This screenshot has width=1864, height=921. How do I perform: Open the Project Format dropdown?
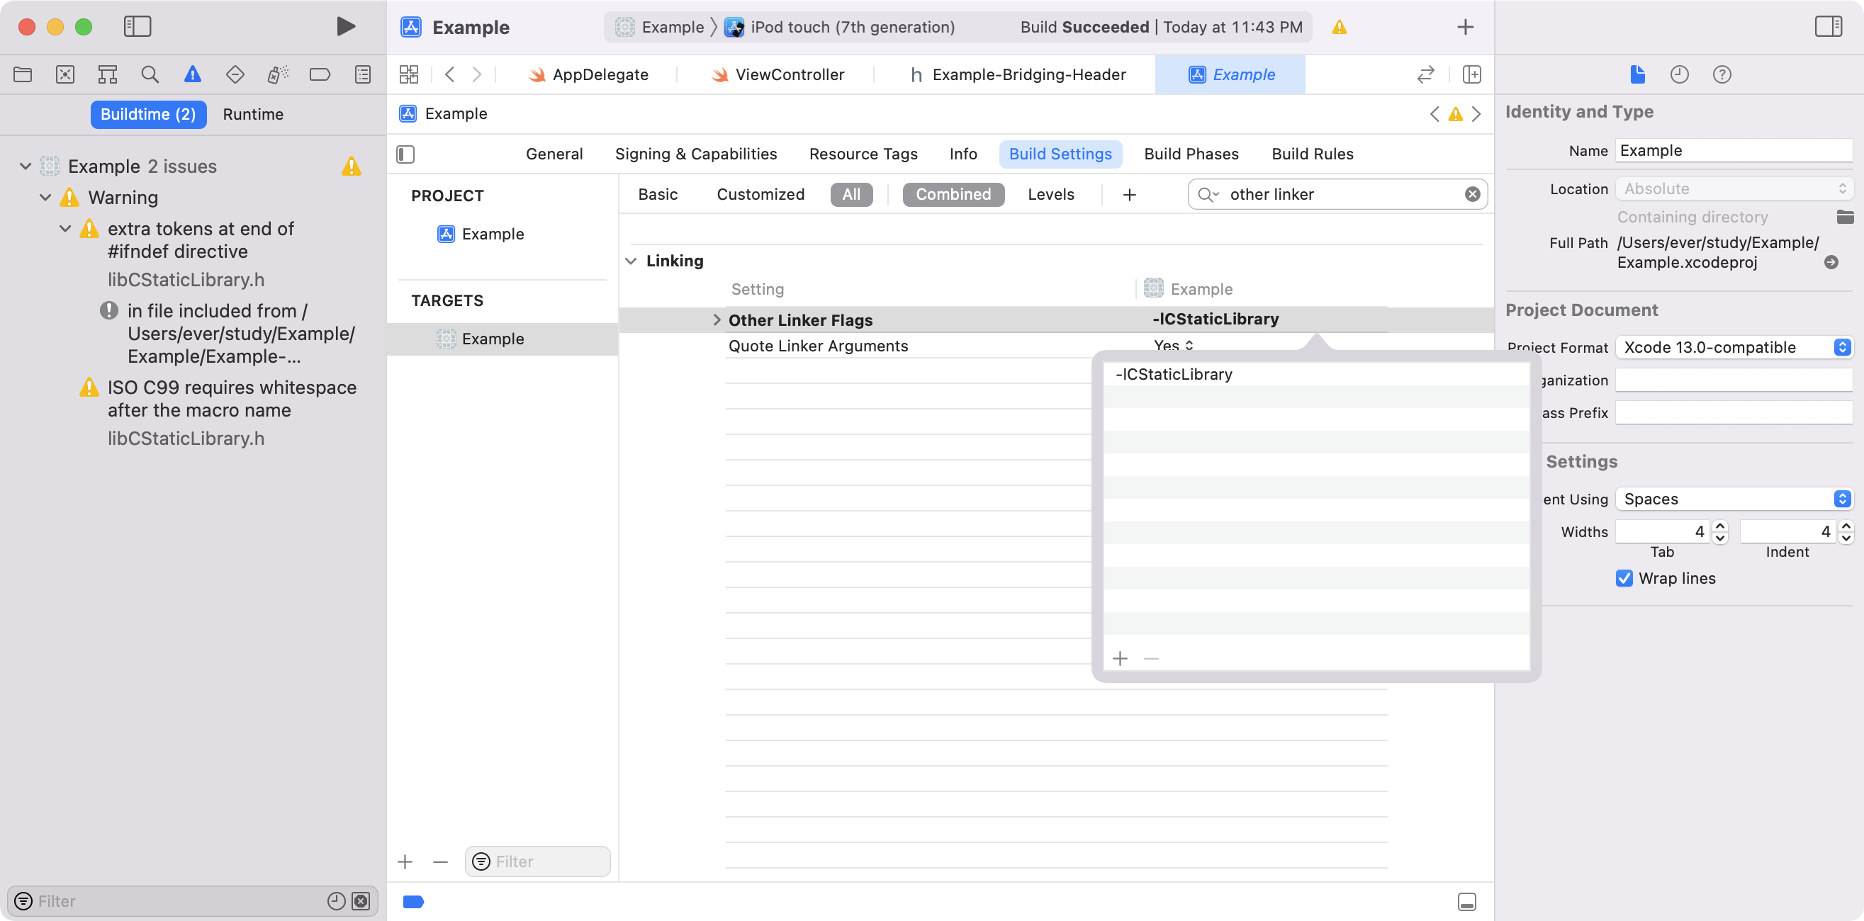click(x=1733, y=347)
